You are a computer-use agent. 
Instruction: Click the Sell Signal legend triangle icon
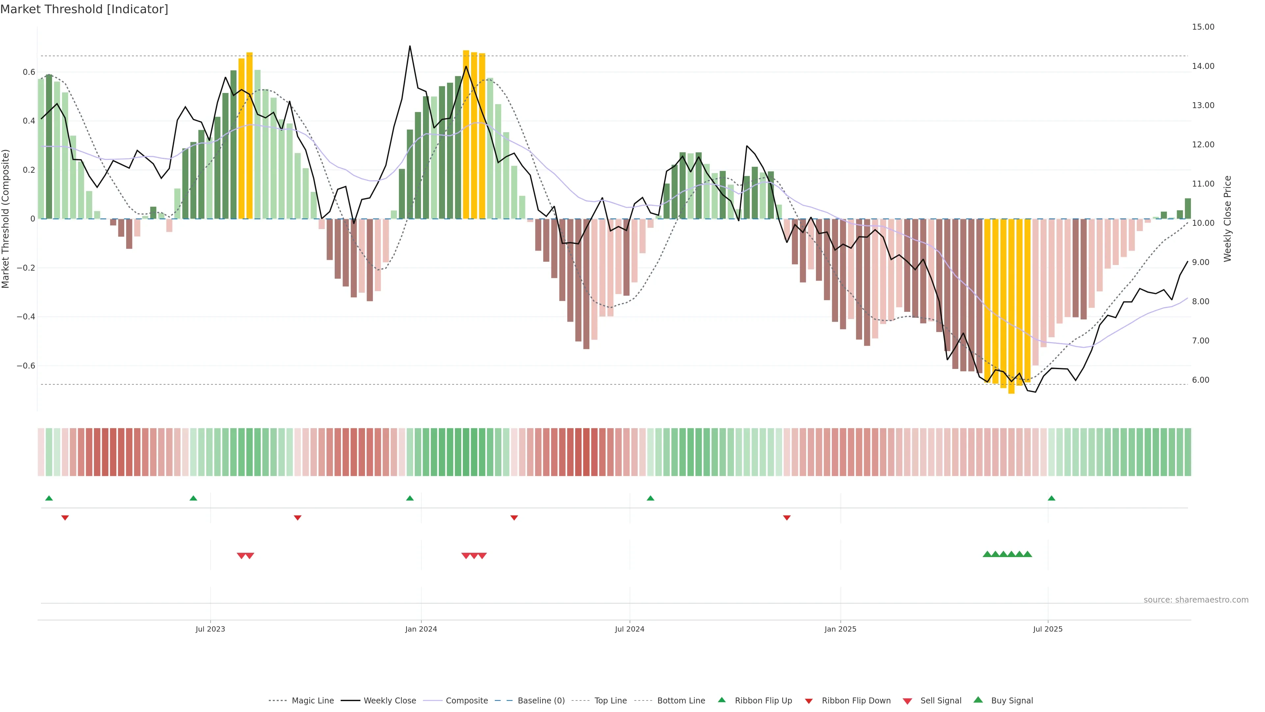tap(907, 701)
